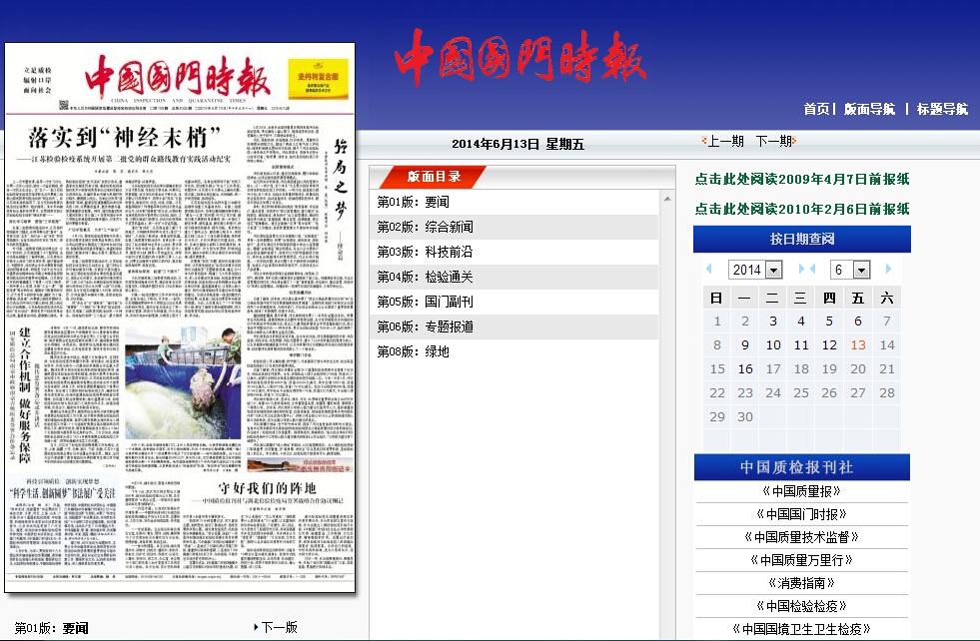Viewport: 980px width, 641px height.
Task: Go to next issue 下一期
Action: [x=774, y=142]
